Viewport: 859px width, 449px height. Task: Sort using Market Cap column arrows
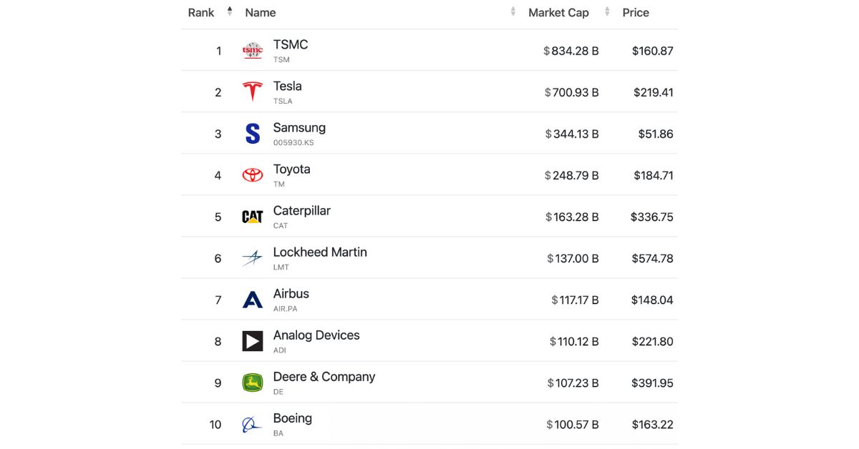607,11
